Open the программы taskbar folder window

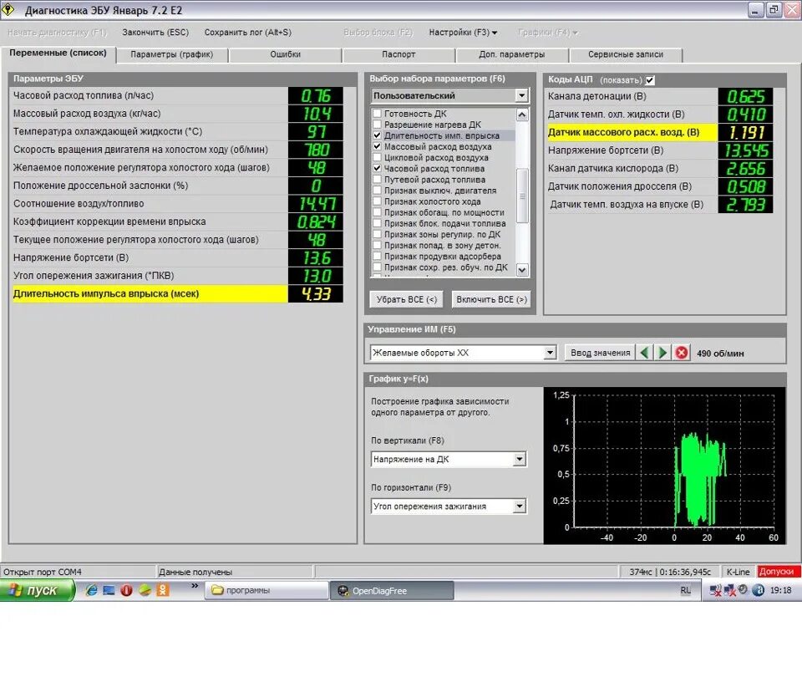267,590
